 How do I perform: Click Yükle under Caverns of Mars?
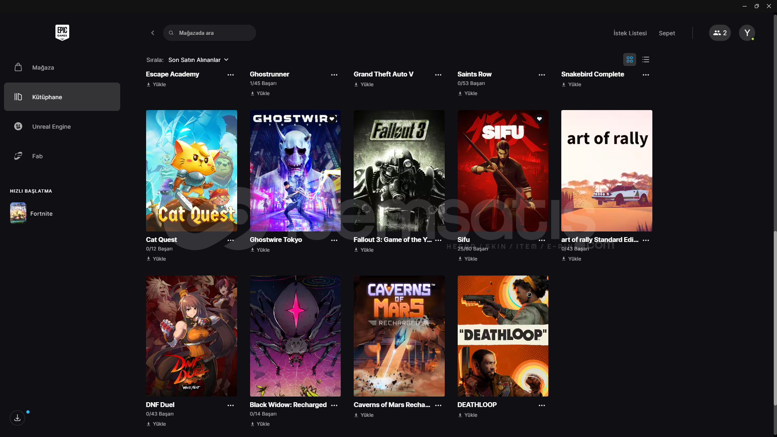pyautogui.click(x=364, y=415)
